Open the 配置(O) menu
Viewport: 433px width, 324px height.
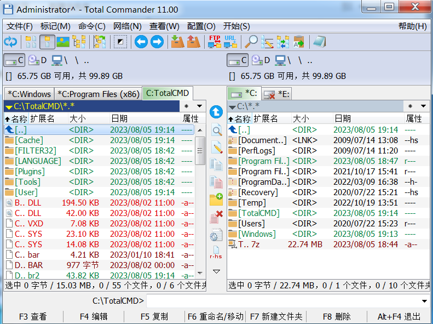tap(201, 26)
